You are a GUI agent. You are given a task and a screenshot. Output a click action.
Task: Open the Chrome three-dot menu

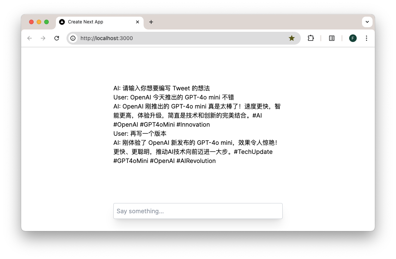coord(367,38)
